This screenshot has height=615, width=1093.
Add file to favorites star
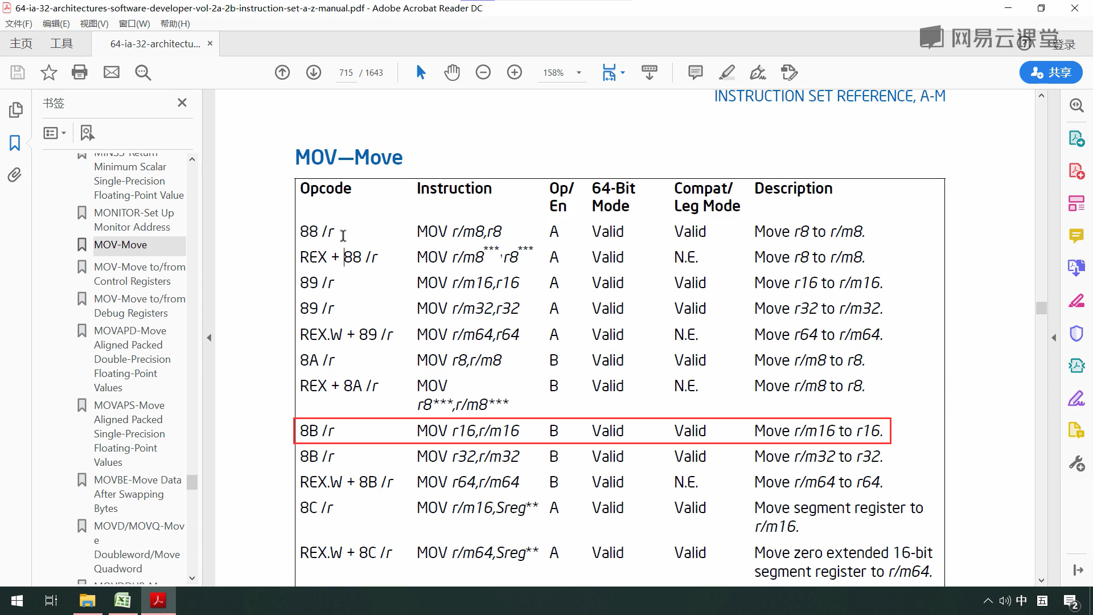(49, 72)
